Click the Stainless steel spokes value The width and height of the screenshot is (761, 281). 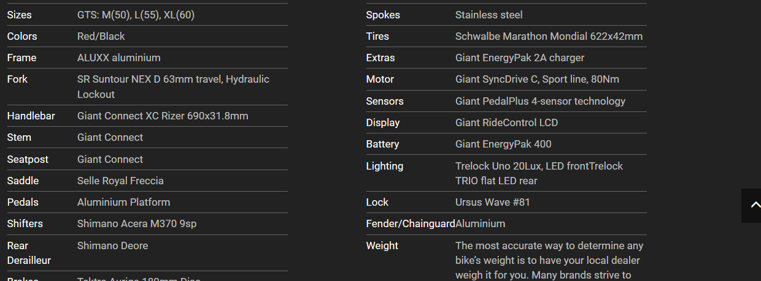[x=489, y=15]
